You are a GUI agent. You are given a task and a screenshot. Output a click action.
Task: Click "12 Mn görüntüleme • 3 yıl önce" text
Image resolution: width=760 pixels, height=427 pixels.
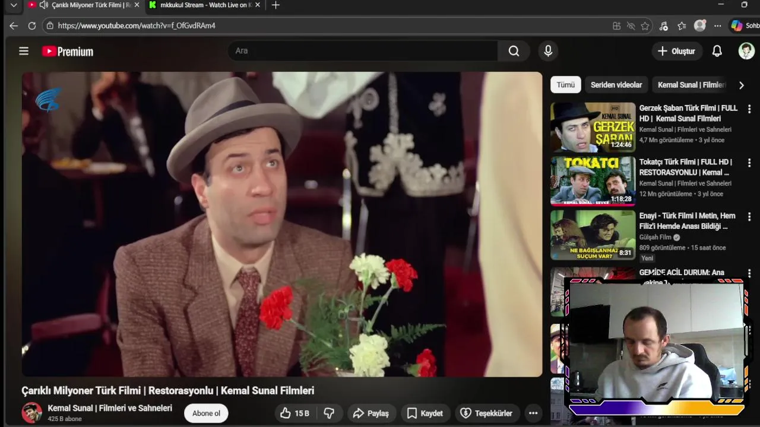[x=681, y=194]
